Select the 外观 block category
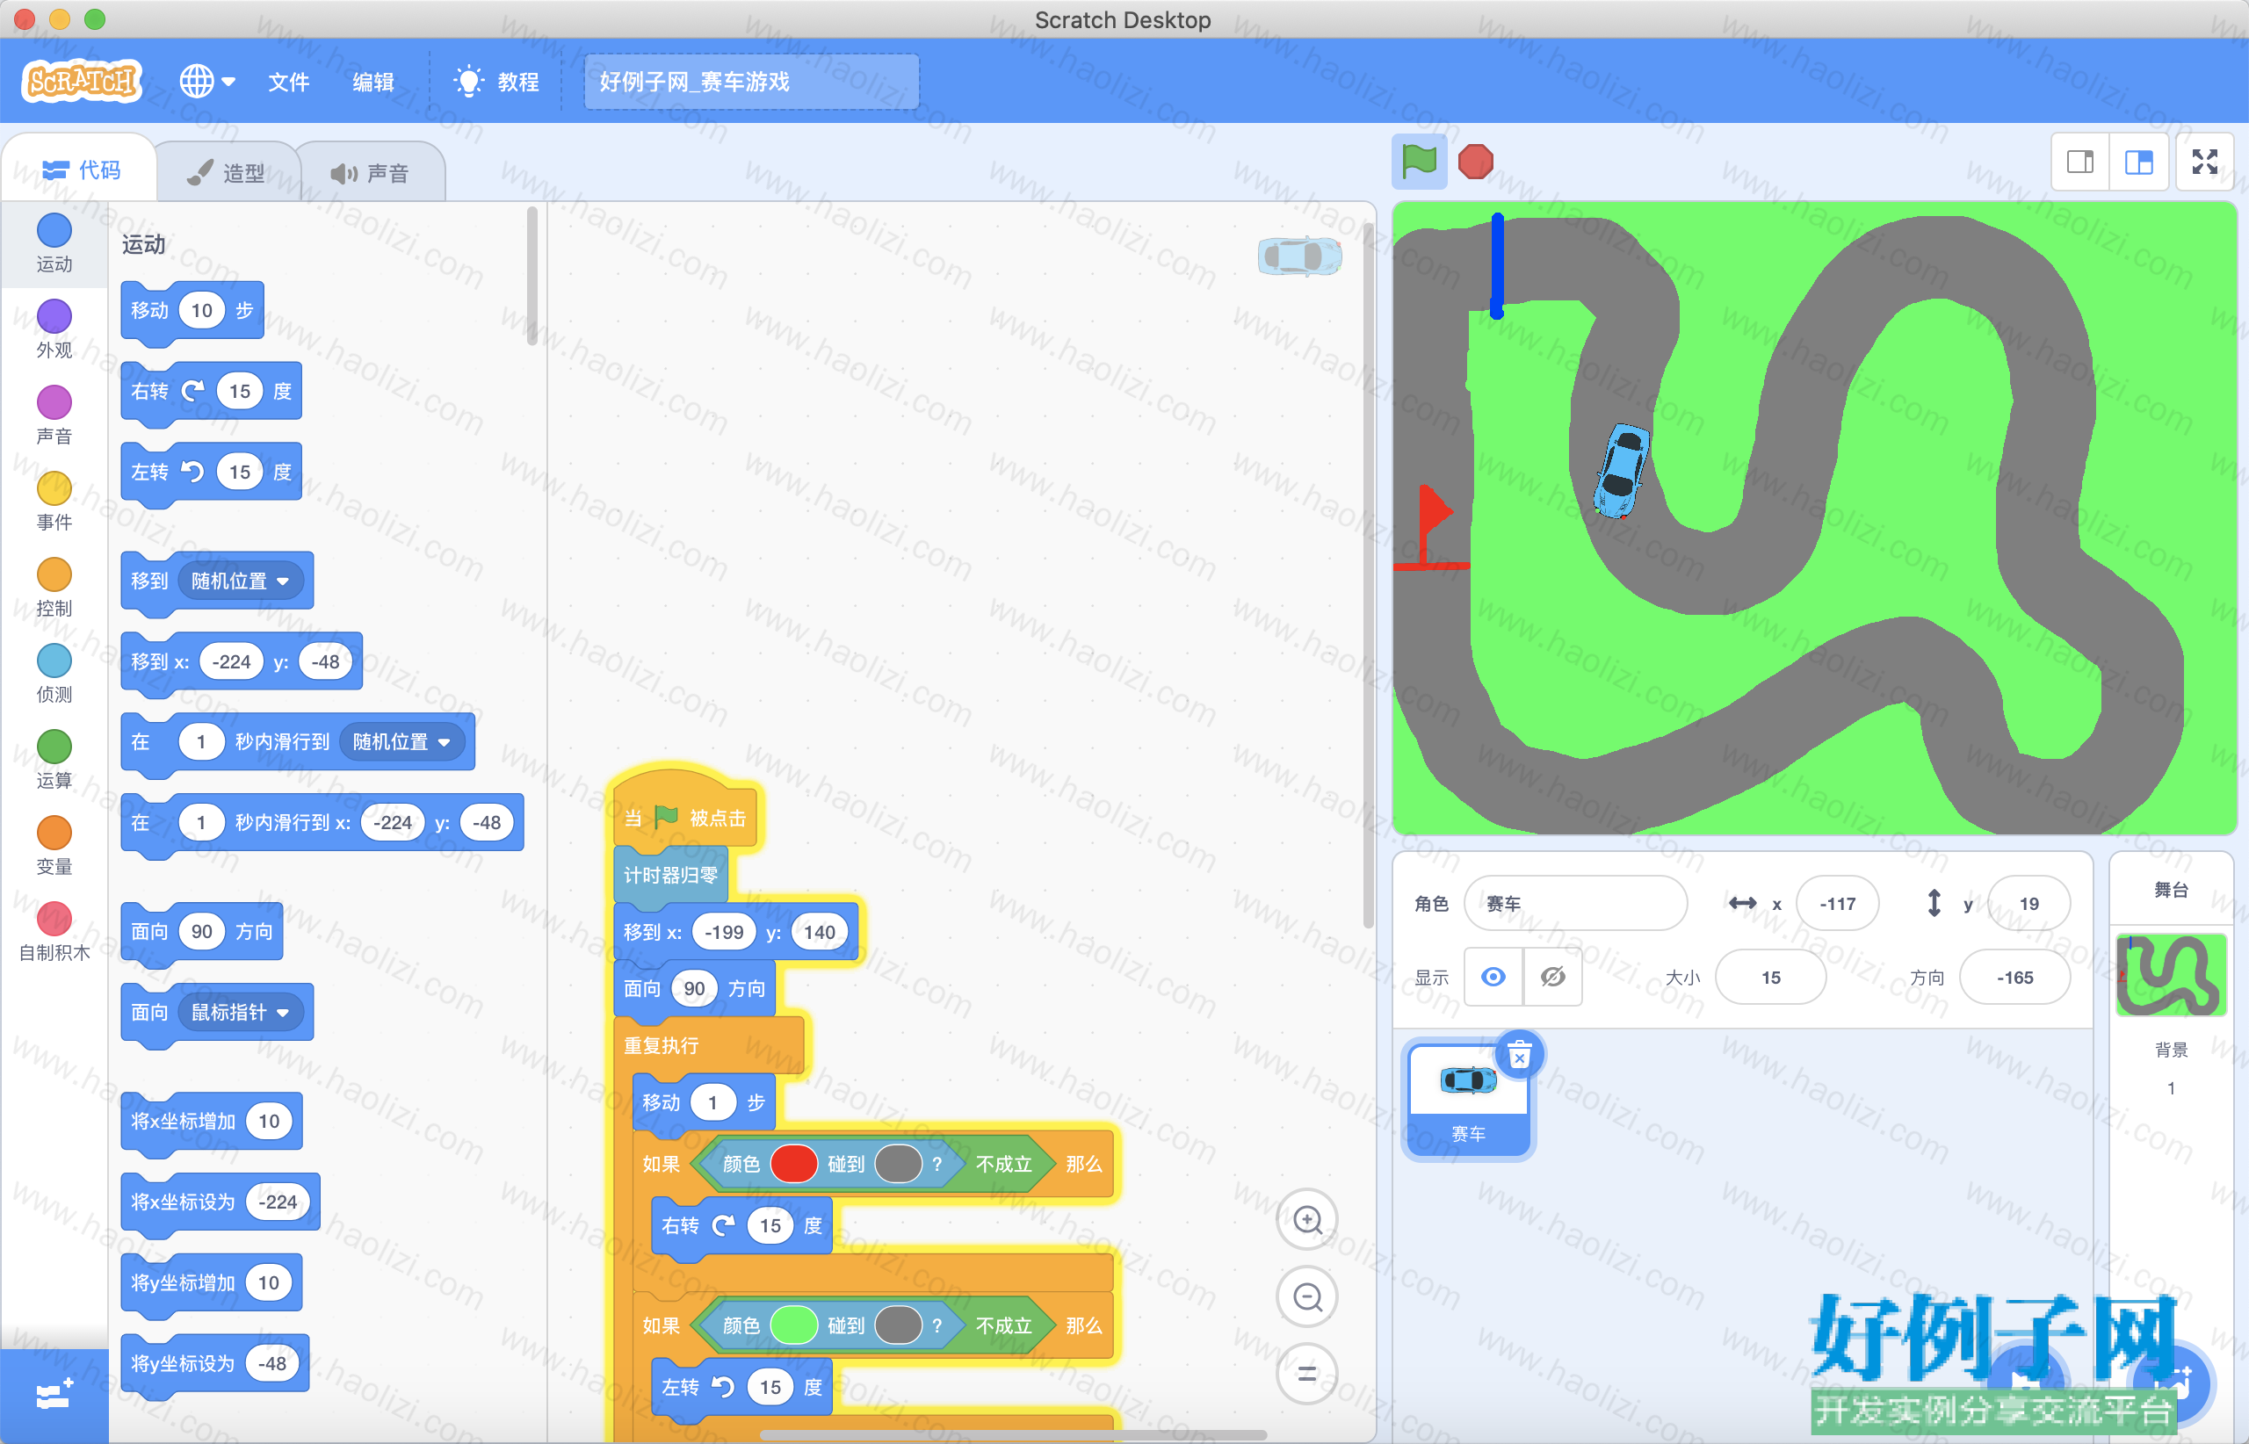This screenshot has height=1444, width=2249. (x=54, y=330)
